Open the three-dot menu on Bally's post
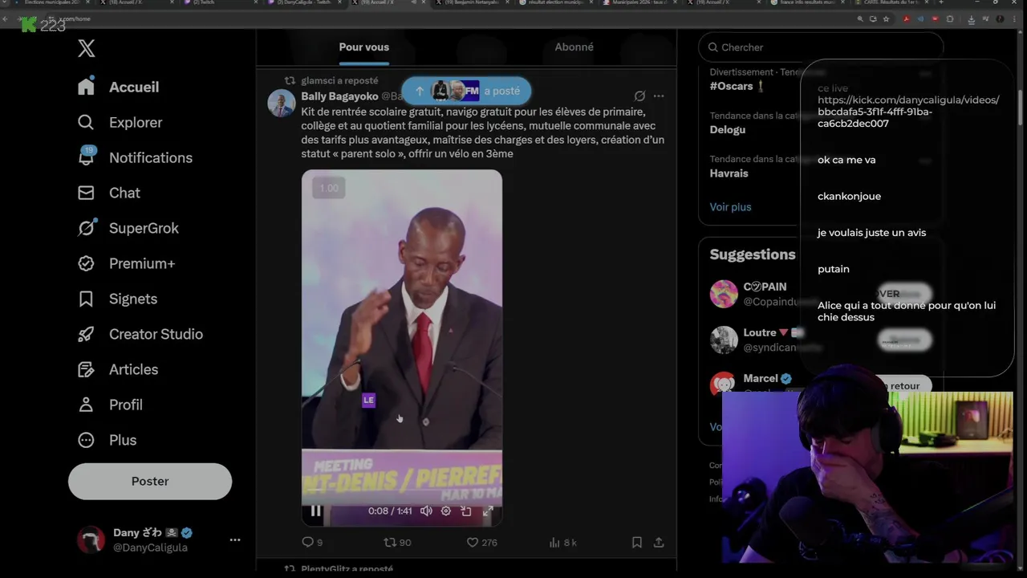This screenshot has height=578, width=1027. 659,96
